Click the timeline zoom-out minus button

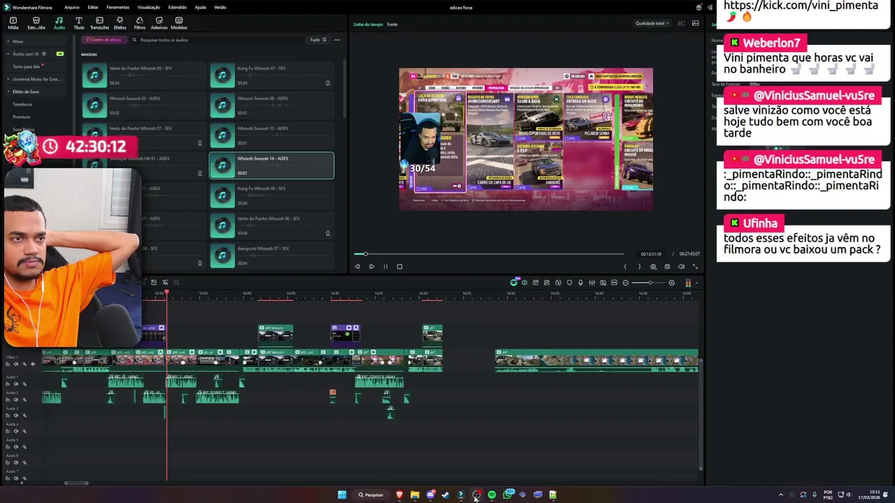click(625, 283)
